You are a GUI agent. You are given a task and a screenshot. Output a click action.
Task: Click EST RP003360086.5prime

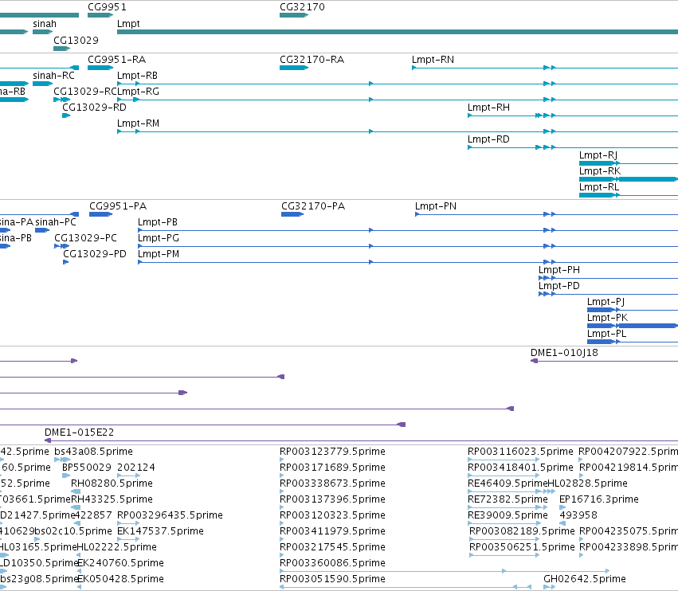445,571
